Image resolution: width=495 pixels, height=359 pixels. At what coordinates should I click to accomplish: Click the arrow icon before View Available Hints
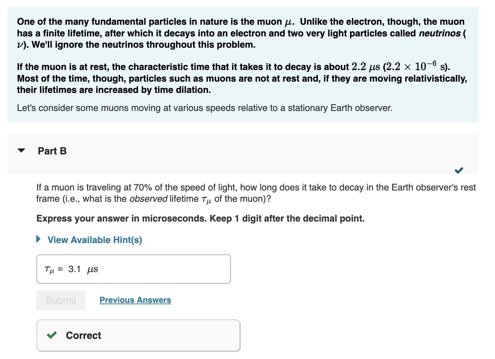point(38,240)
